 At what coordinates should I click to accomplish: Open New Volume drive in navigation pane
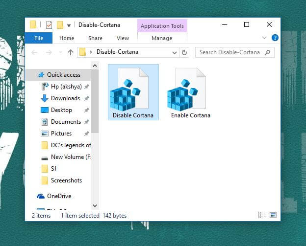tap(66, 157)
